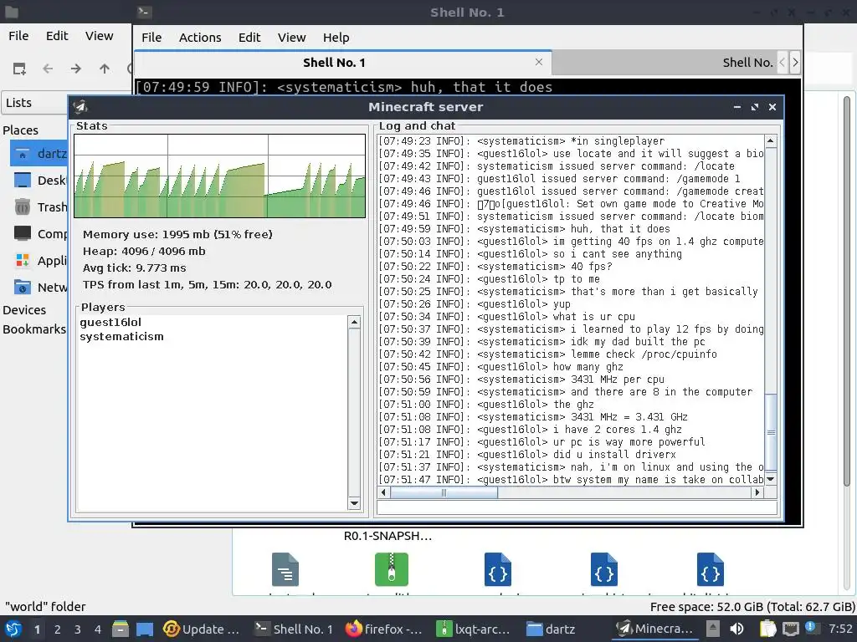Open the file manager's File menu
The height and width of the screenshot is (642, 857).
point(18,36)
